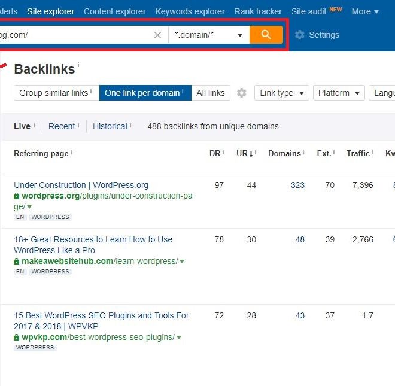Click the WORDPRESS tag under wpvkp.com row

[x=35, y=348]
